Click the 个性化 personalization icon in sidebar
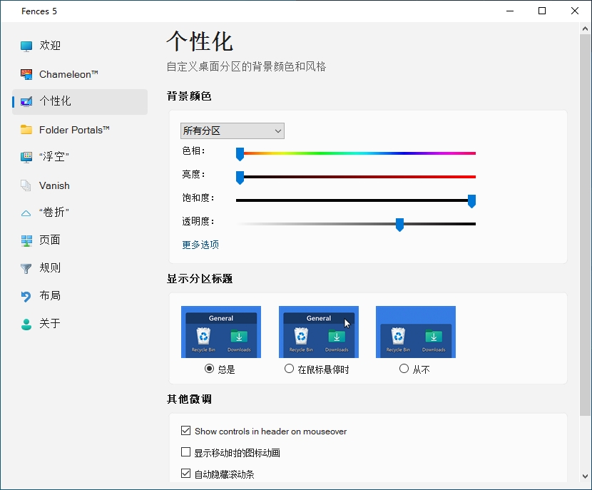Image resolution: width=592 pixels, height=490 pixels. [x=26, y=101]
